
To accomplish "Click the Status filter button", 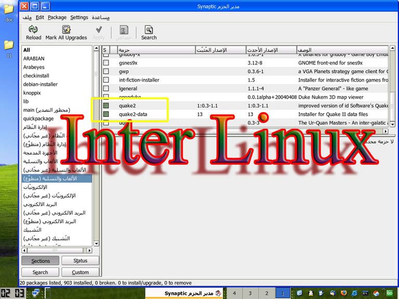I will (80, 261).
